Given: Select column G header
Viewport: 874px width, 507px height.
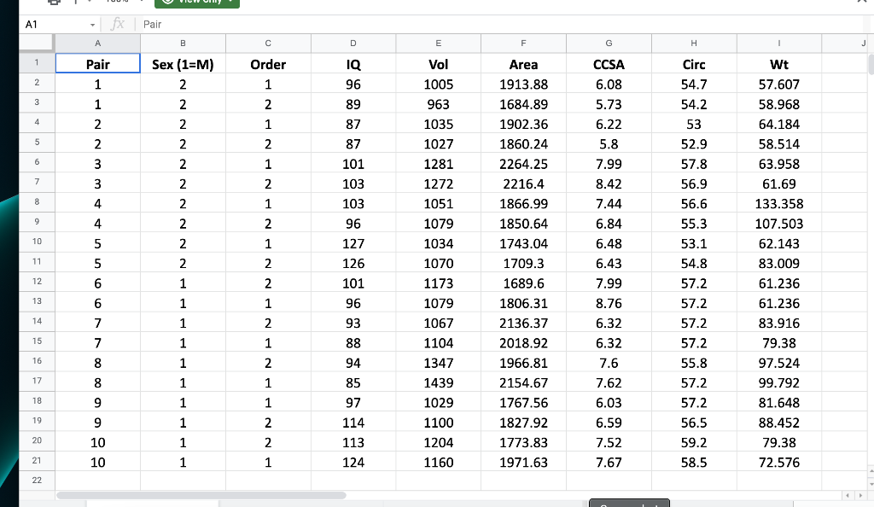Looking at the screenshot, I should [609, 43].
